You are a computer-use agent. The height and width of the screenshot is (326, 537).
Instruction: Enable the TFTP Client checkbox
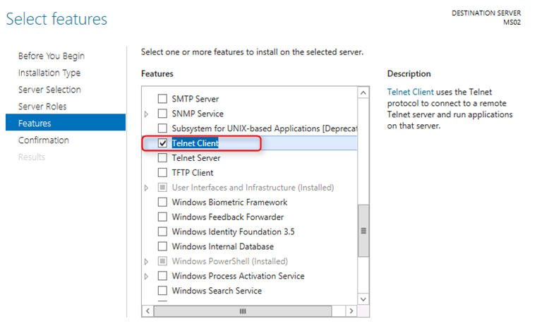162,173
